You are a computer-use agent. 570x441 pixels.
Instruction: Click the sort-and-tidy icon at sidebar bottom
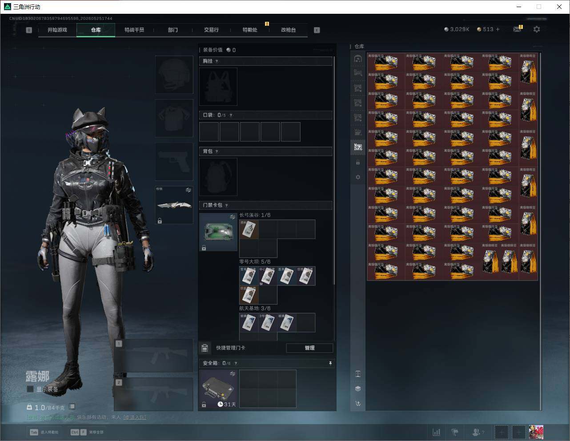click(358, 404)
